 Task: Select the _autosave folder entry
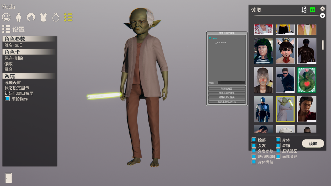pyautogui.click(x=221, y=42)
